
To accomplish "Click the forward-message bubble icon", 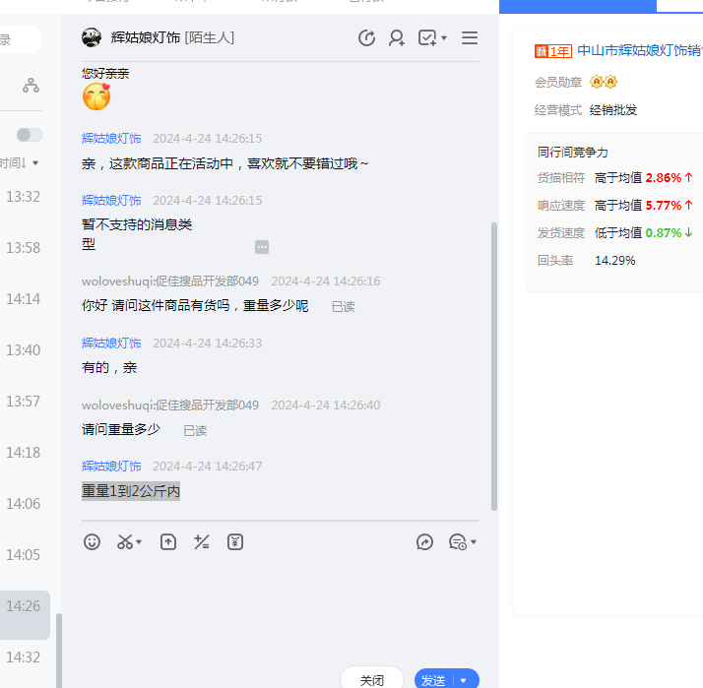I will (424, 542).
